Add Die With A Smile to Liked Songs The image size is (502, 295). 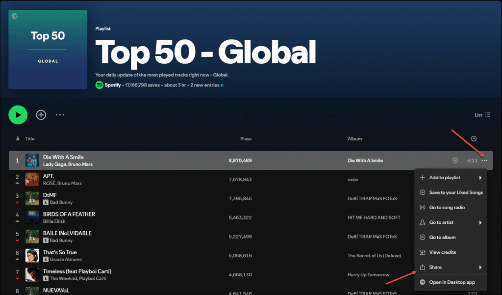pos(455,161)
